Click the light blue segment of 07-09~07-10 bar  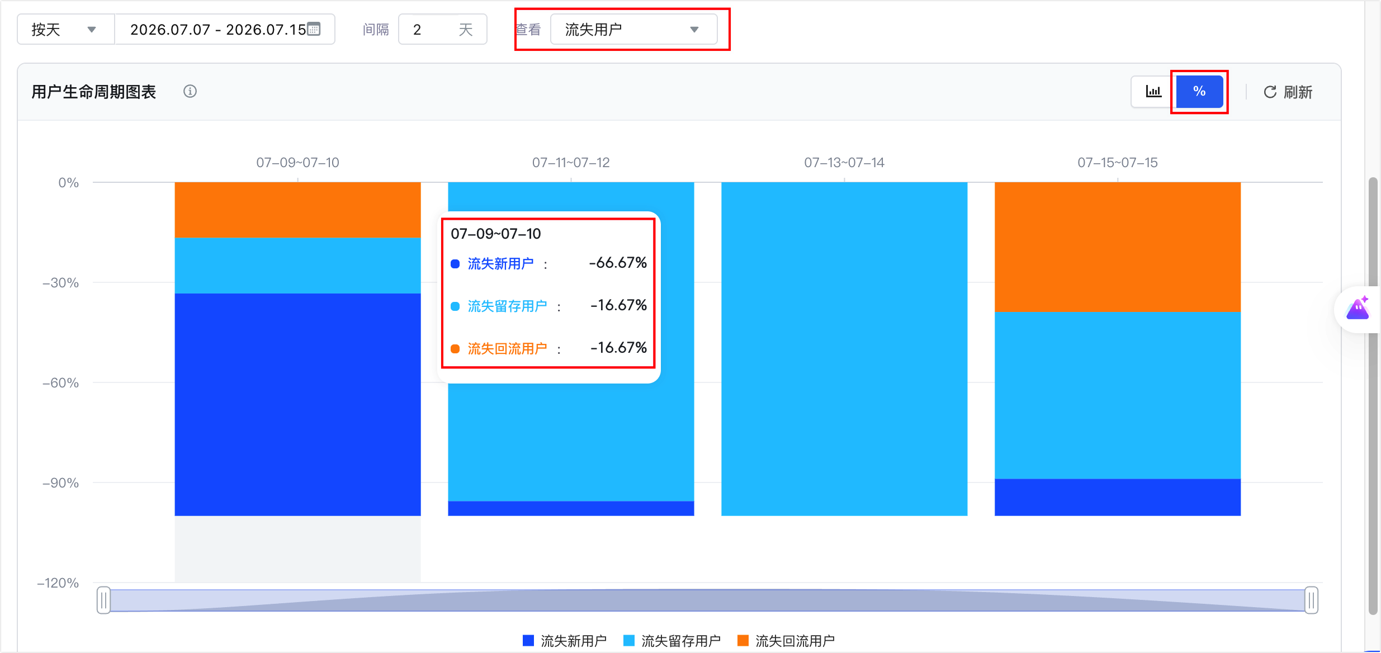tap(297, 266)
